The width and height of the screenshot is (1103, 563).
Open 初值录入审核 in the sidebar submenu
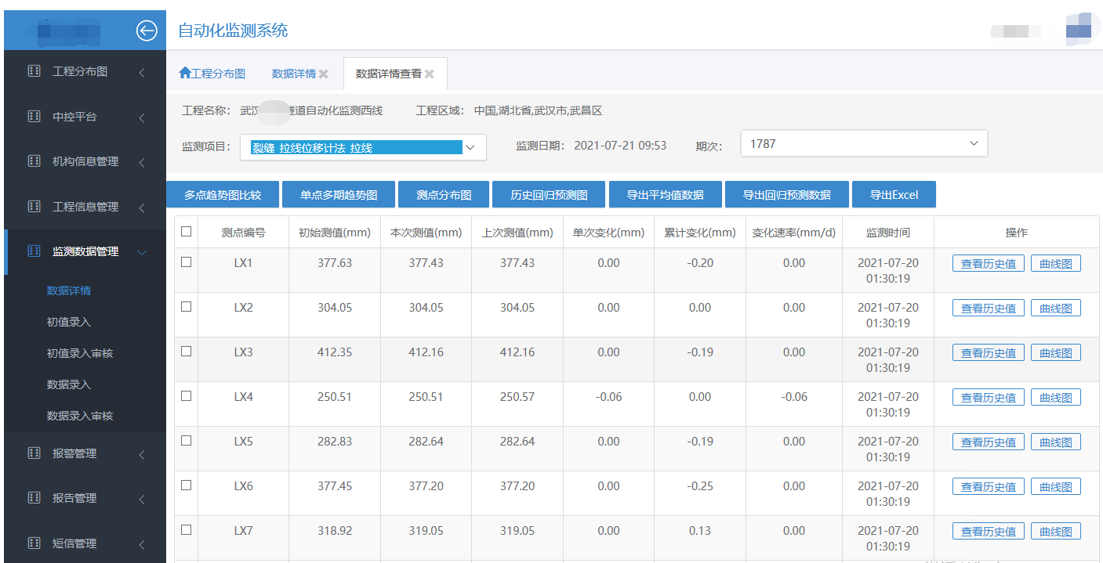click(80, 353)
